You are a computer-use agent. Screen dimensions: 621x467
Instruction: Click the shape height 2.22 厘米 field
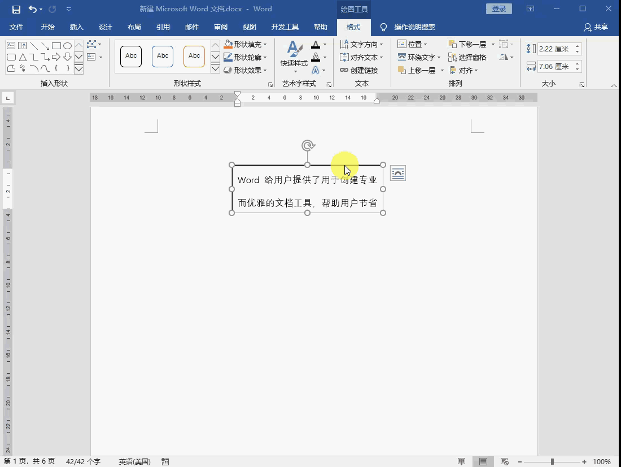[556, 49]
